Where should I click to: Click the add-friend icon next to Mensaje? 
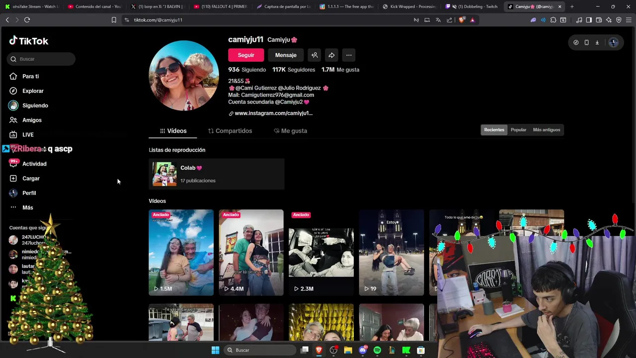coord(315,55)
